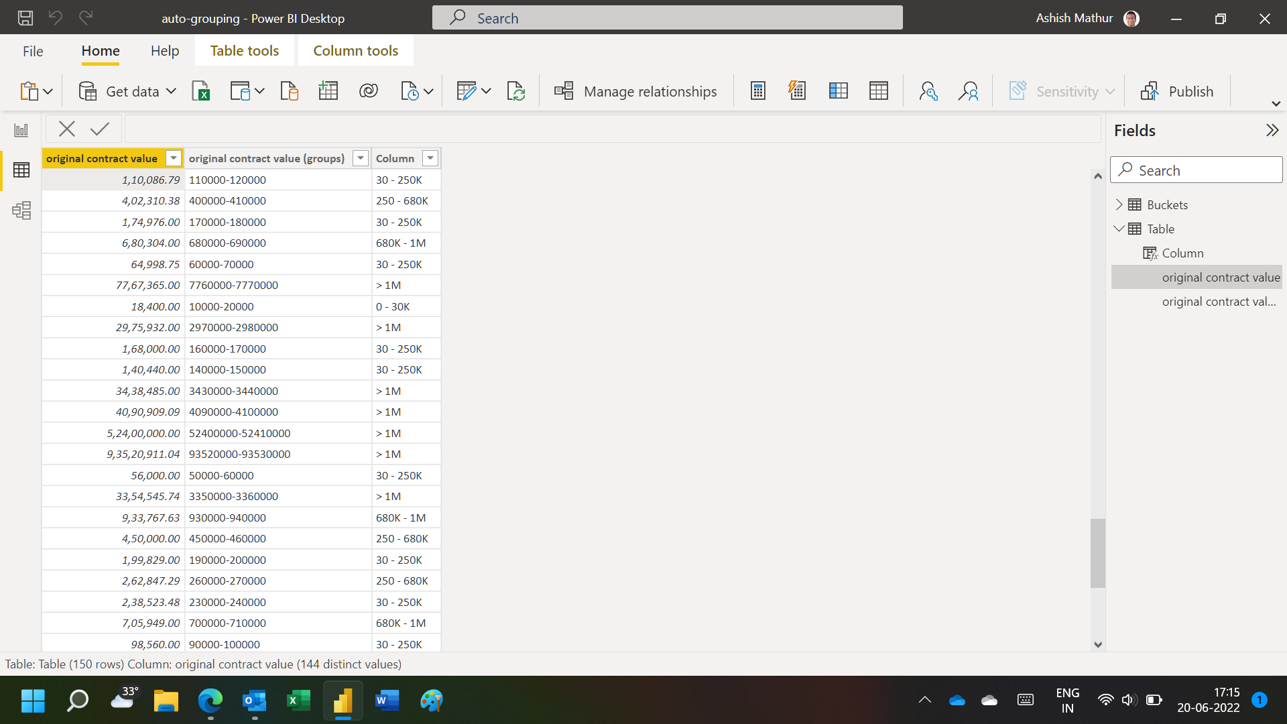Collapse the ribbon with the chevron
1287x724 pixels.
pos(1276,104)
